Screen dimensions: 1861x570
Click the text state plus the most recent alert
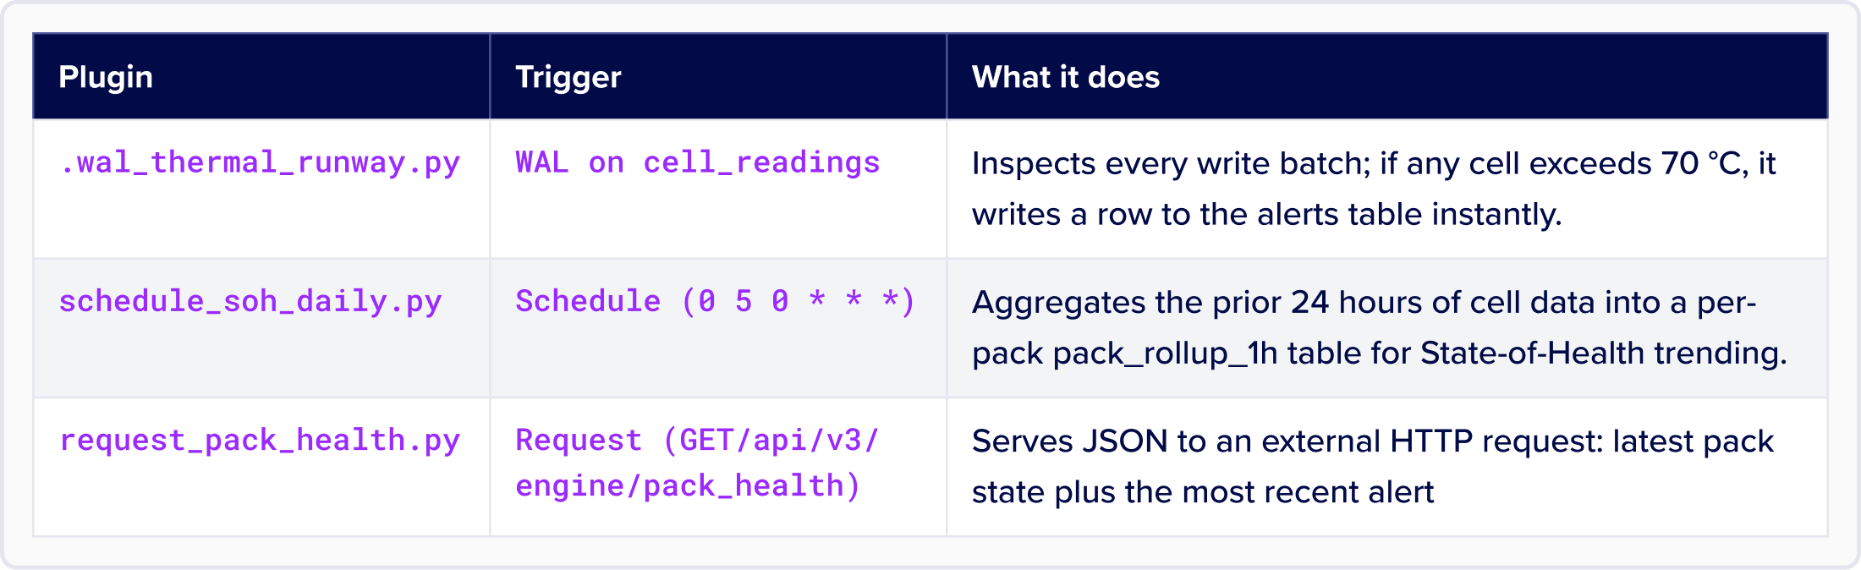tap(1203, 491)
